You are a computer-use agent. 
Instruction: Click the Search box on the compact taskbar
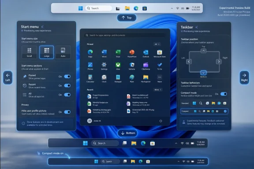[x=110, y=162]
